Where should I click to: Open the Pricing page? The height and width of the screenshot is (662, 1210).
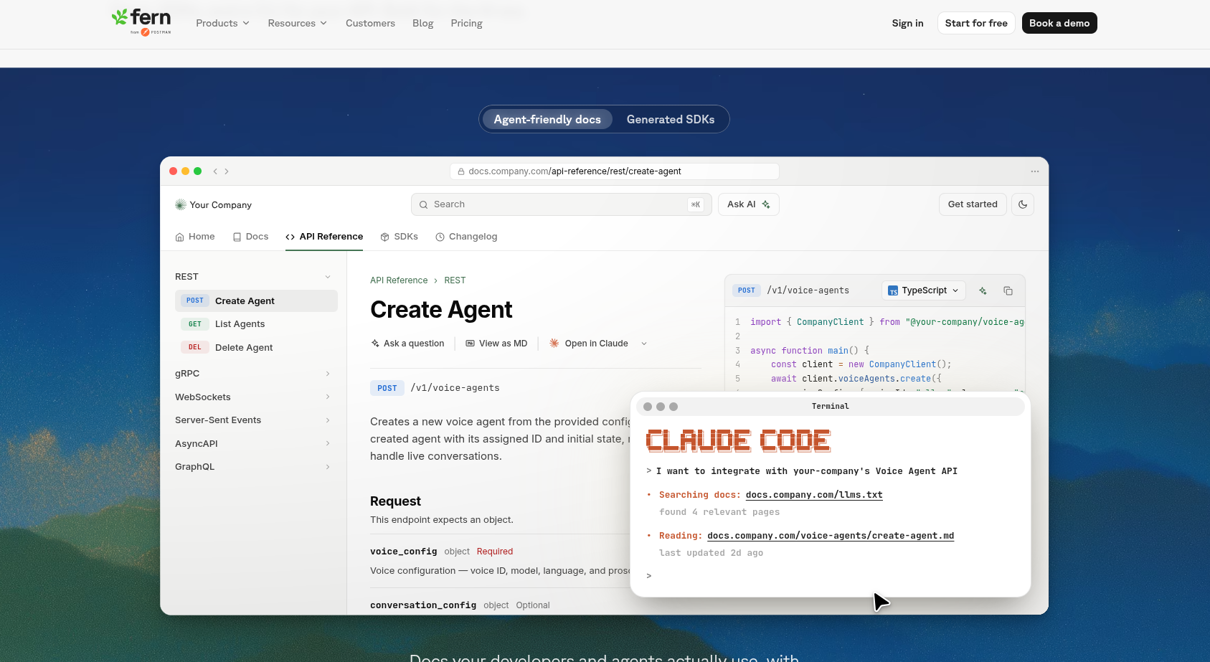(466, 23)
